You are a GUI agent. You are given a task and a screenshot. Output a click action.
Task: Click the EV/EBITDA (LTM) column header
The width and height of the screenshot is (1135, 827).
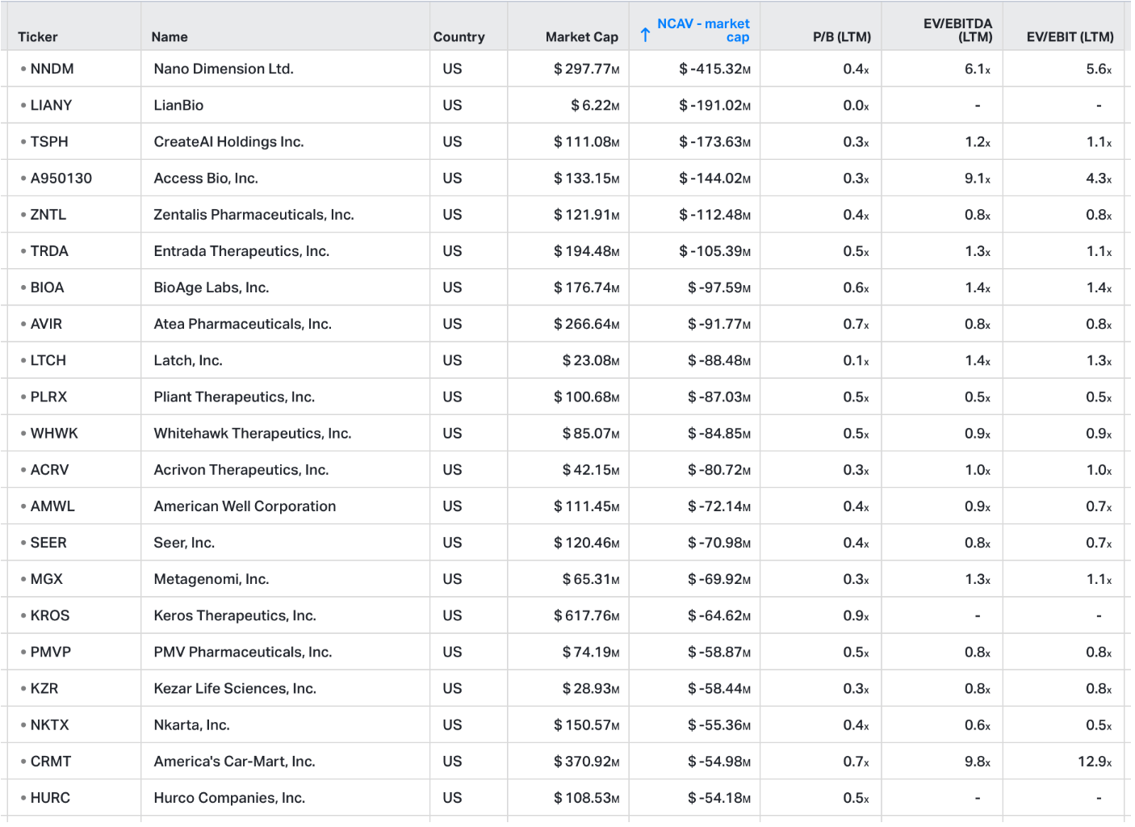pyautogui.click(x=957, y=30)
